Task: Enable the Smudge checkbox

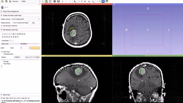Action: 2,62
